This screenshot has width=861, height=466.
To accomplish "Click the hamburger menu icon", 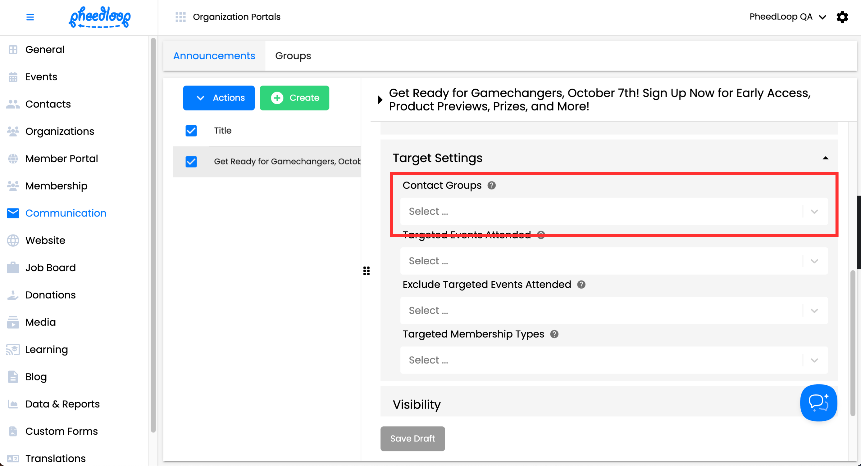I will click(x=30, y=17).
